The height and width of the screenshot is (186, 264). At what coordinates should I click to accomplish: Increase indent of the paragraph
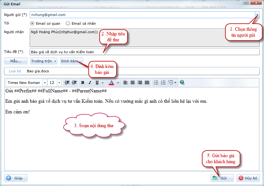(74, 83)
